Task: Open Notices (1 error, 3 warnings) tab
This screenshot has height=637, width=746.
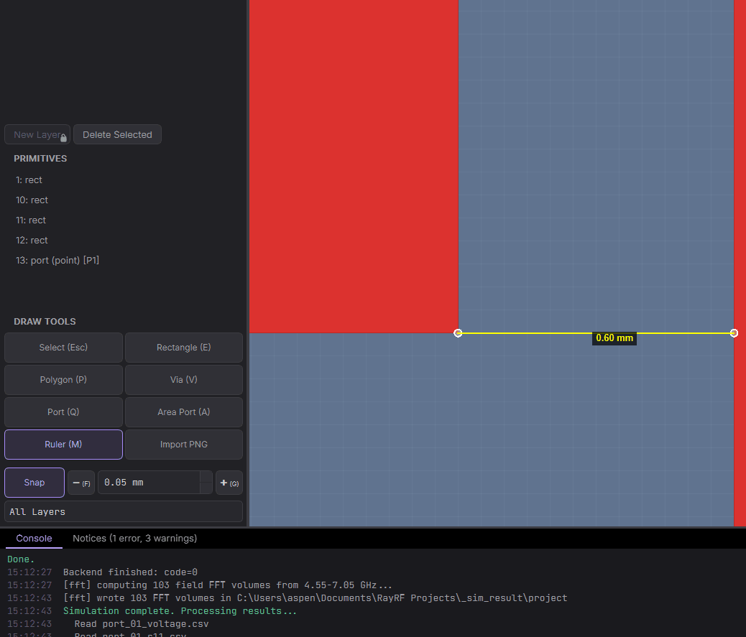Action: point(134,538)
